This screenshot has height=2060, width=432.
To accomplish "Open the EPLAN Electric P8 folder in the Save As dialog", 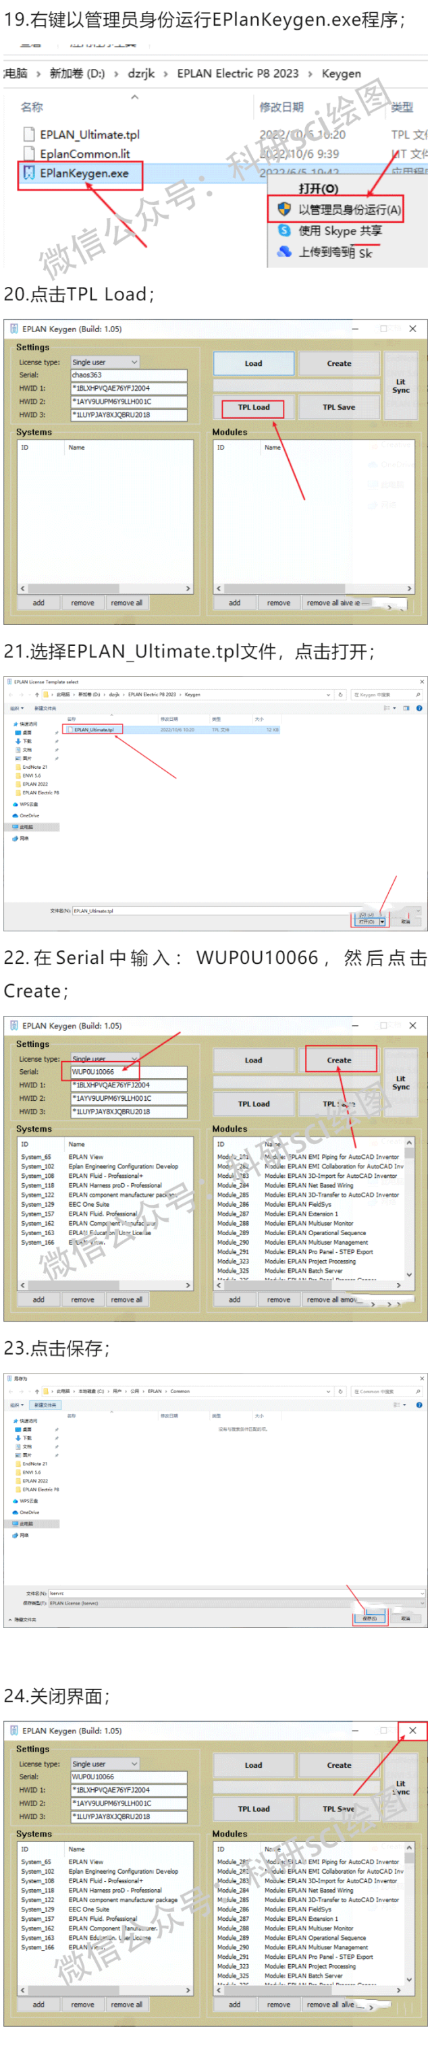I will [38, 1490].
